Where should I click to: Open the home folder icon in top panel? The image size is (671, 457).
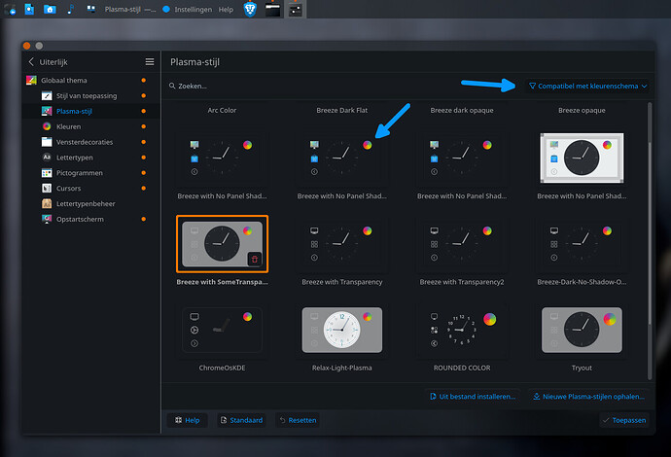(50, 9)
